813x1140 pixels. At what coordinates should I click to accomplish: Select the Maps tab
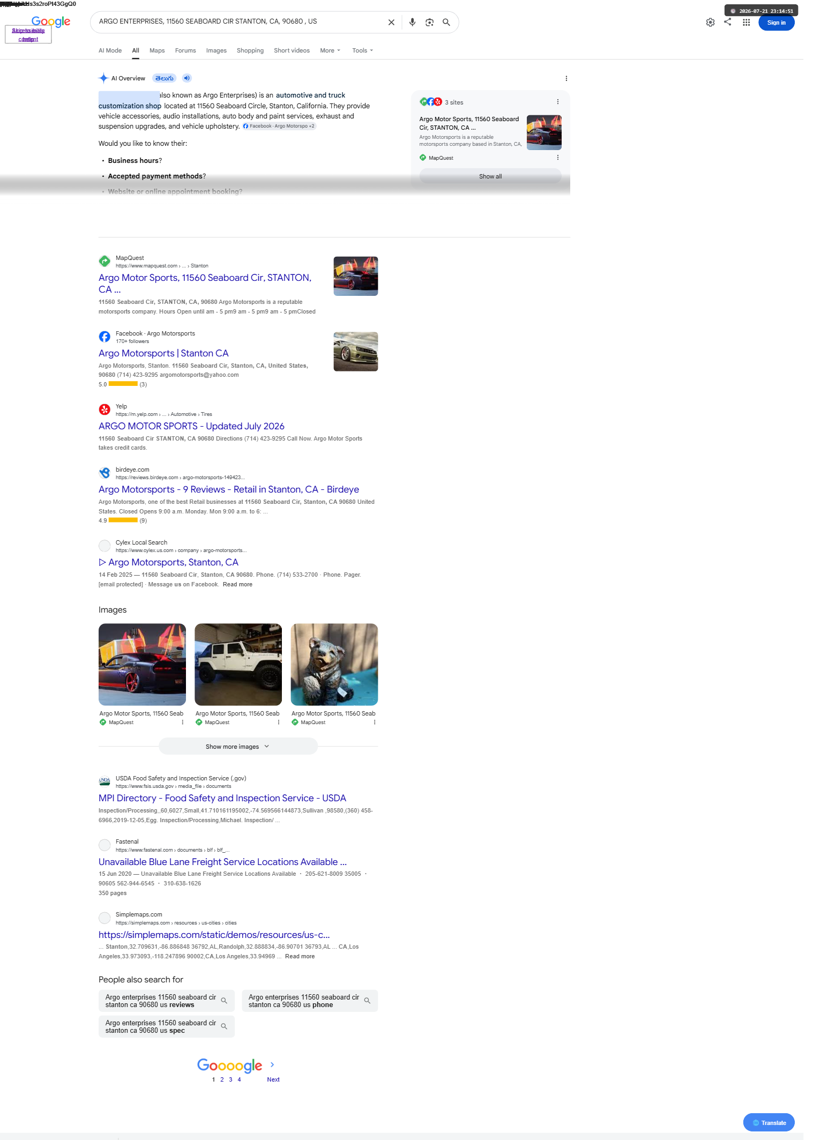coord(157,50)
